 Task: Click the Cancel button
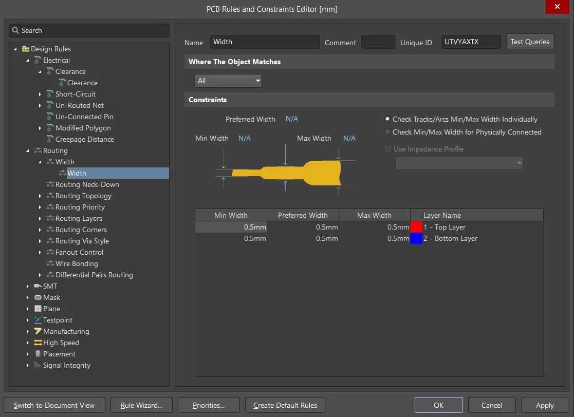(492, 405)
